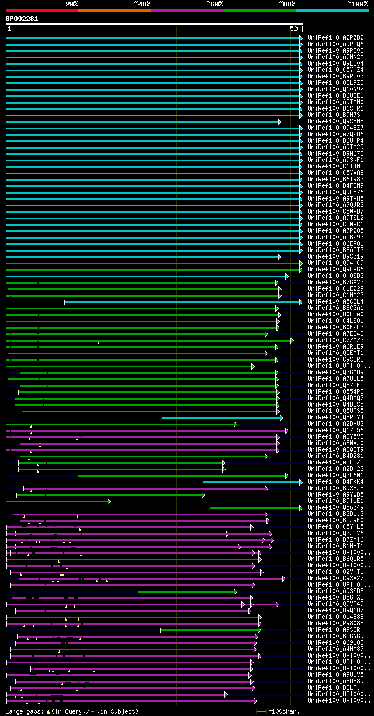Open hit UniRef100_A9SSD8
Screen dimensions: 374x716
click(x=335, y=591)
